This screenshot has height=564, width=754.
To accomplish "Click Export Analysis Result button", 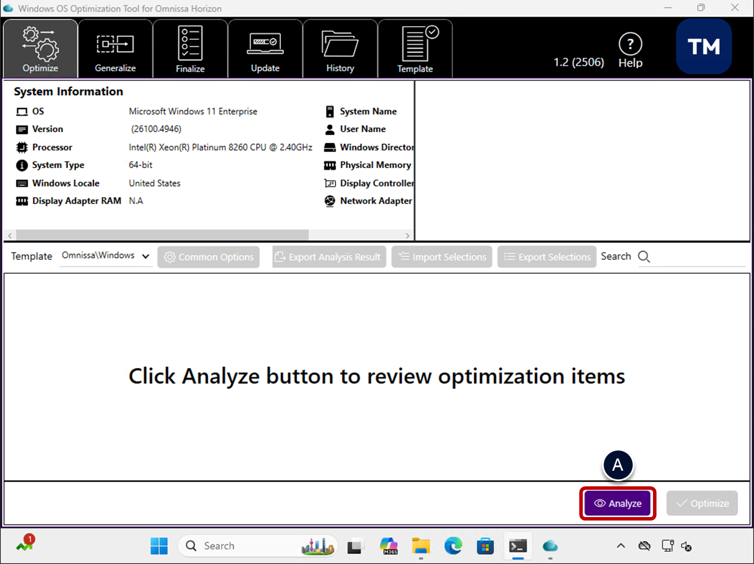I will [x=329, y=257].
